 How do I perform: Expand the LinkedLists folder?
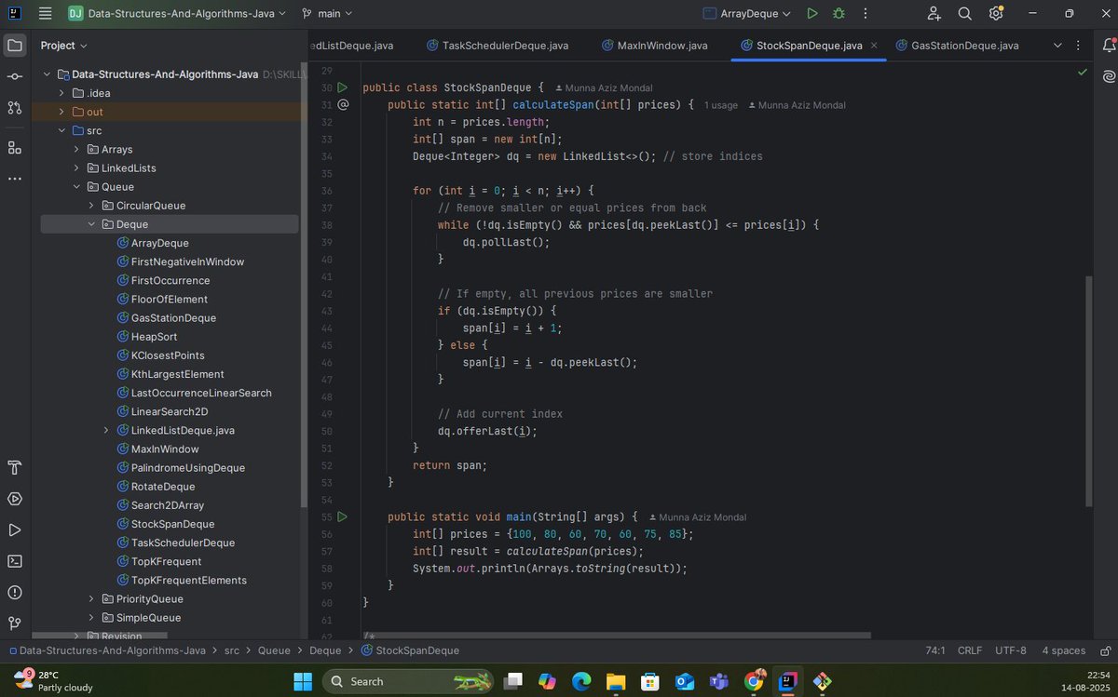(x=77, y=168)
